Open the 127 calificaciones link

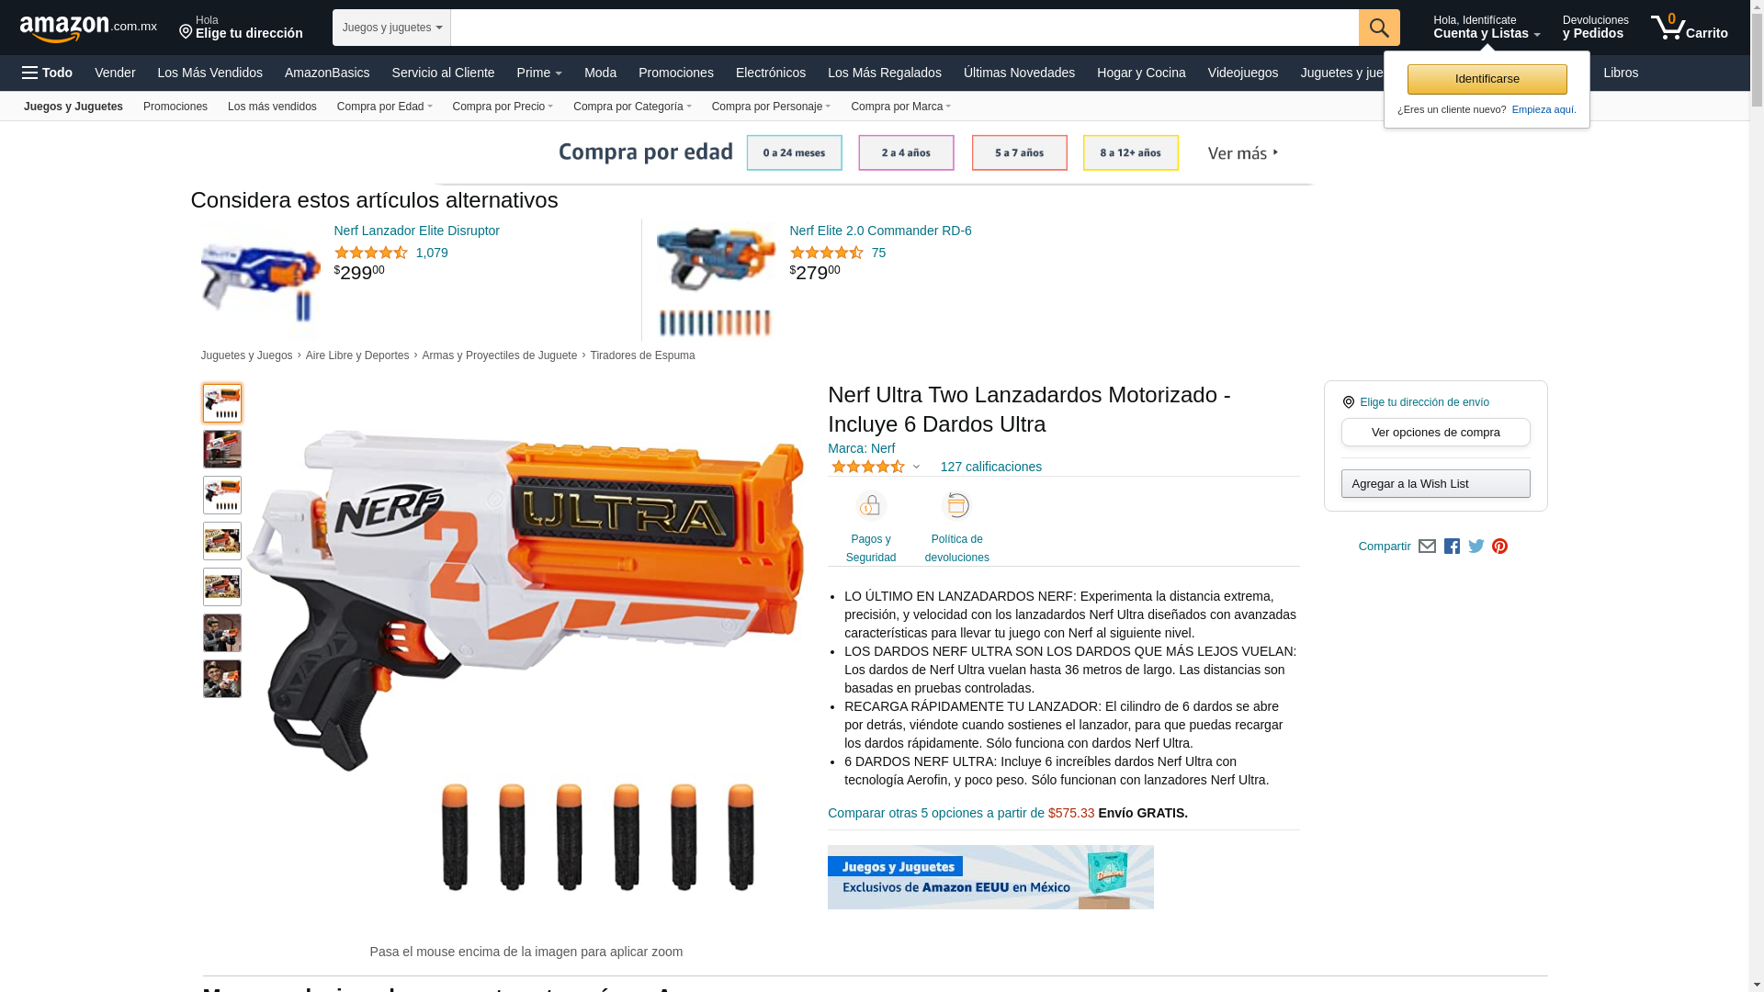(x=990, y=467)
